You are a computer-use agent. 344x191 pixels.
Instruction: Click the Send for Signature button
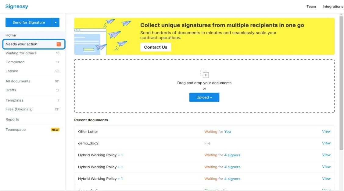point(29,23)
